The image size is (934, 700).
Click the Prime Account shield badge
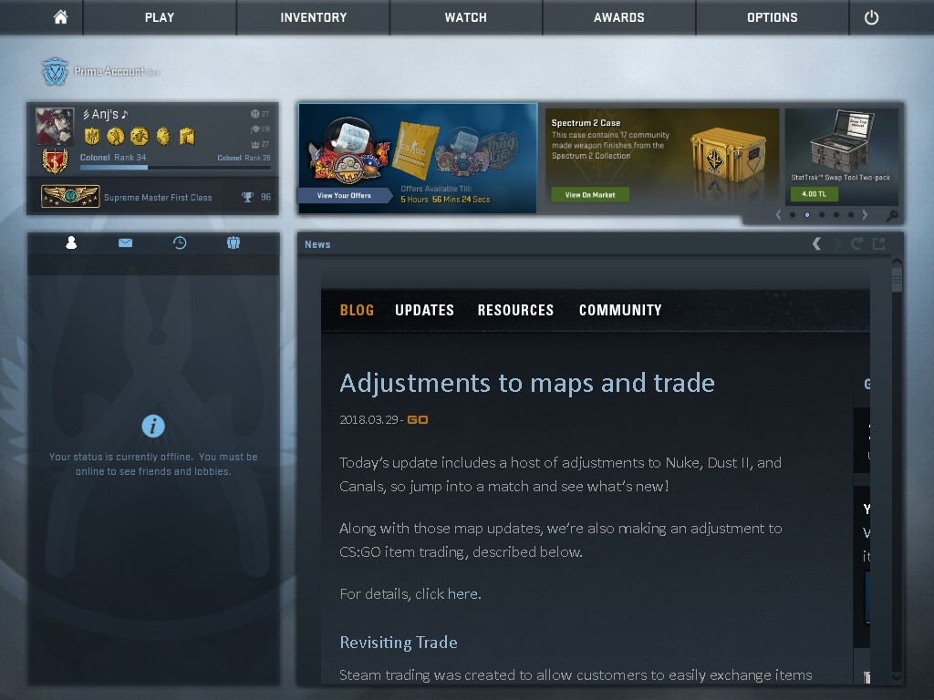56,71
